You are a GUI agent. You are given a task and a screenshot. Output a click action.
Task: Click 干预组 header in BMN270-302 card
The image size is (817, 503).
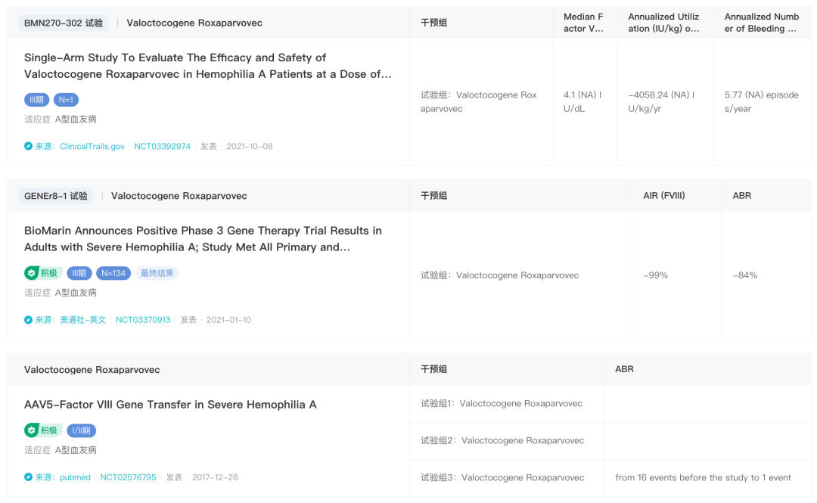tap(433, 23)
